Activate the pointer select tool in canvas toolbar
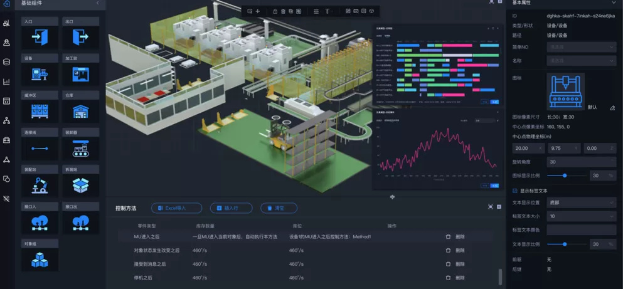623x289 pixels. click(x=250, y=11)
